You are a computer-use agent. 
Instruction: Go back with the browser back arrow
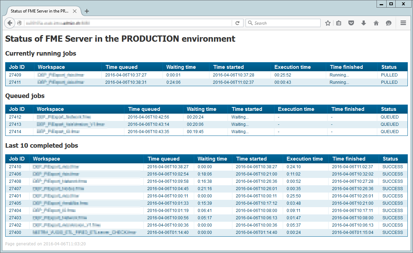pos(10,23)
